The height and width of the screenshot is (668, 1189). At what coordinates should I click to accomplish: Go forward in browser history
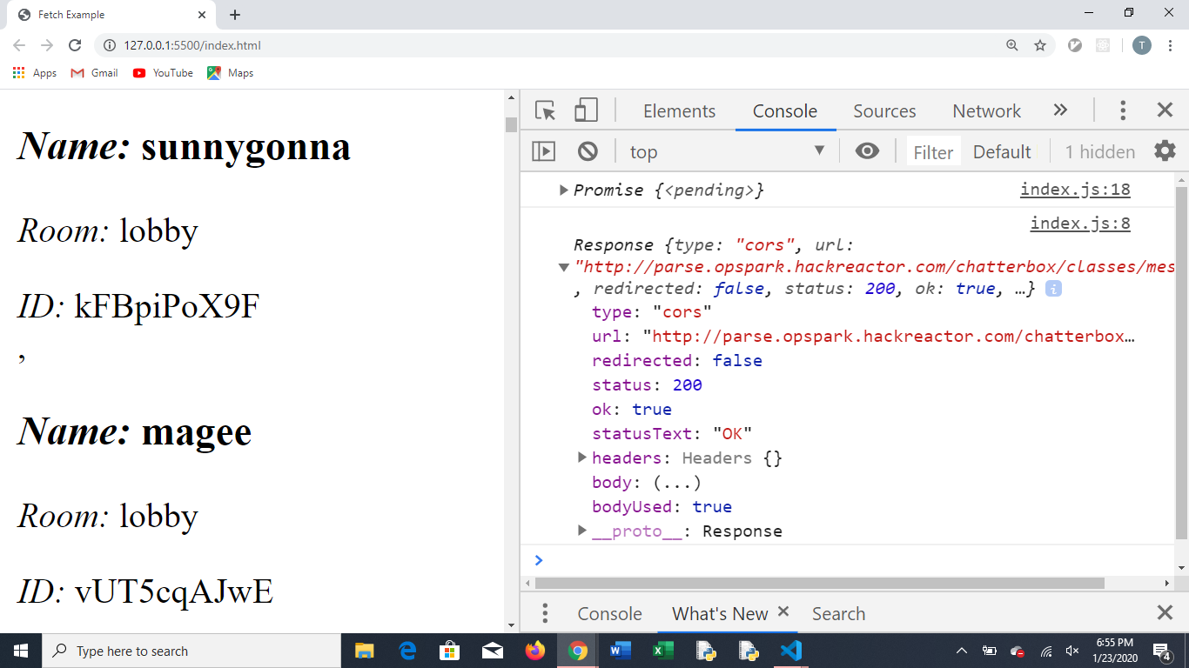click(x=47, y=45)
